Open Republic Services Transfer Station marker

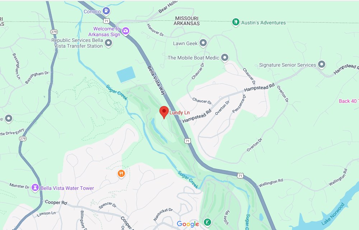point(108,43)
